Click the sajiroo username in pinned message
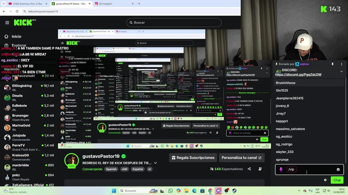 coord(304,64)
